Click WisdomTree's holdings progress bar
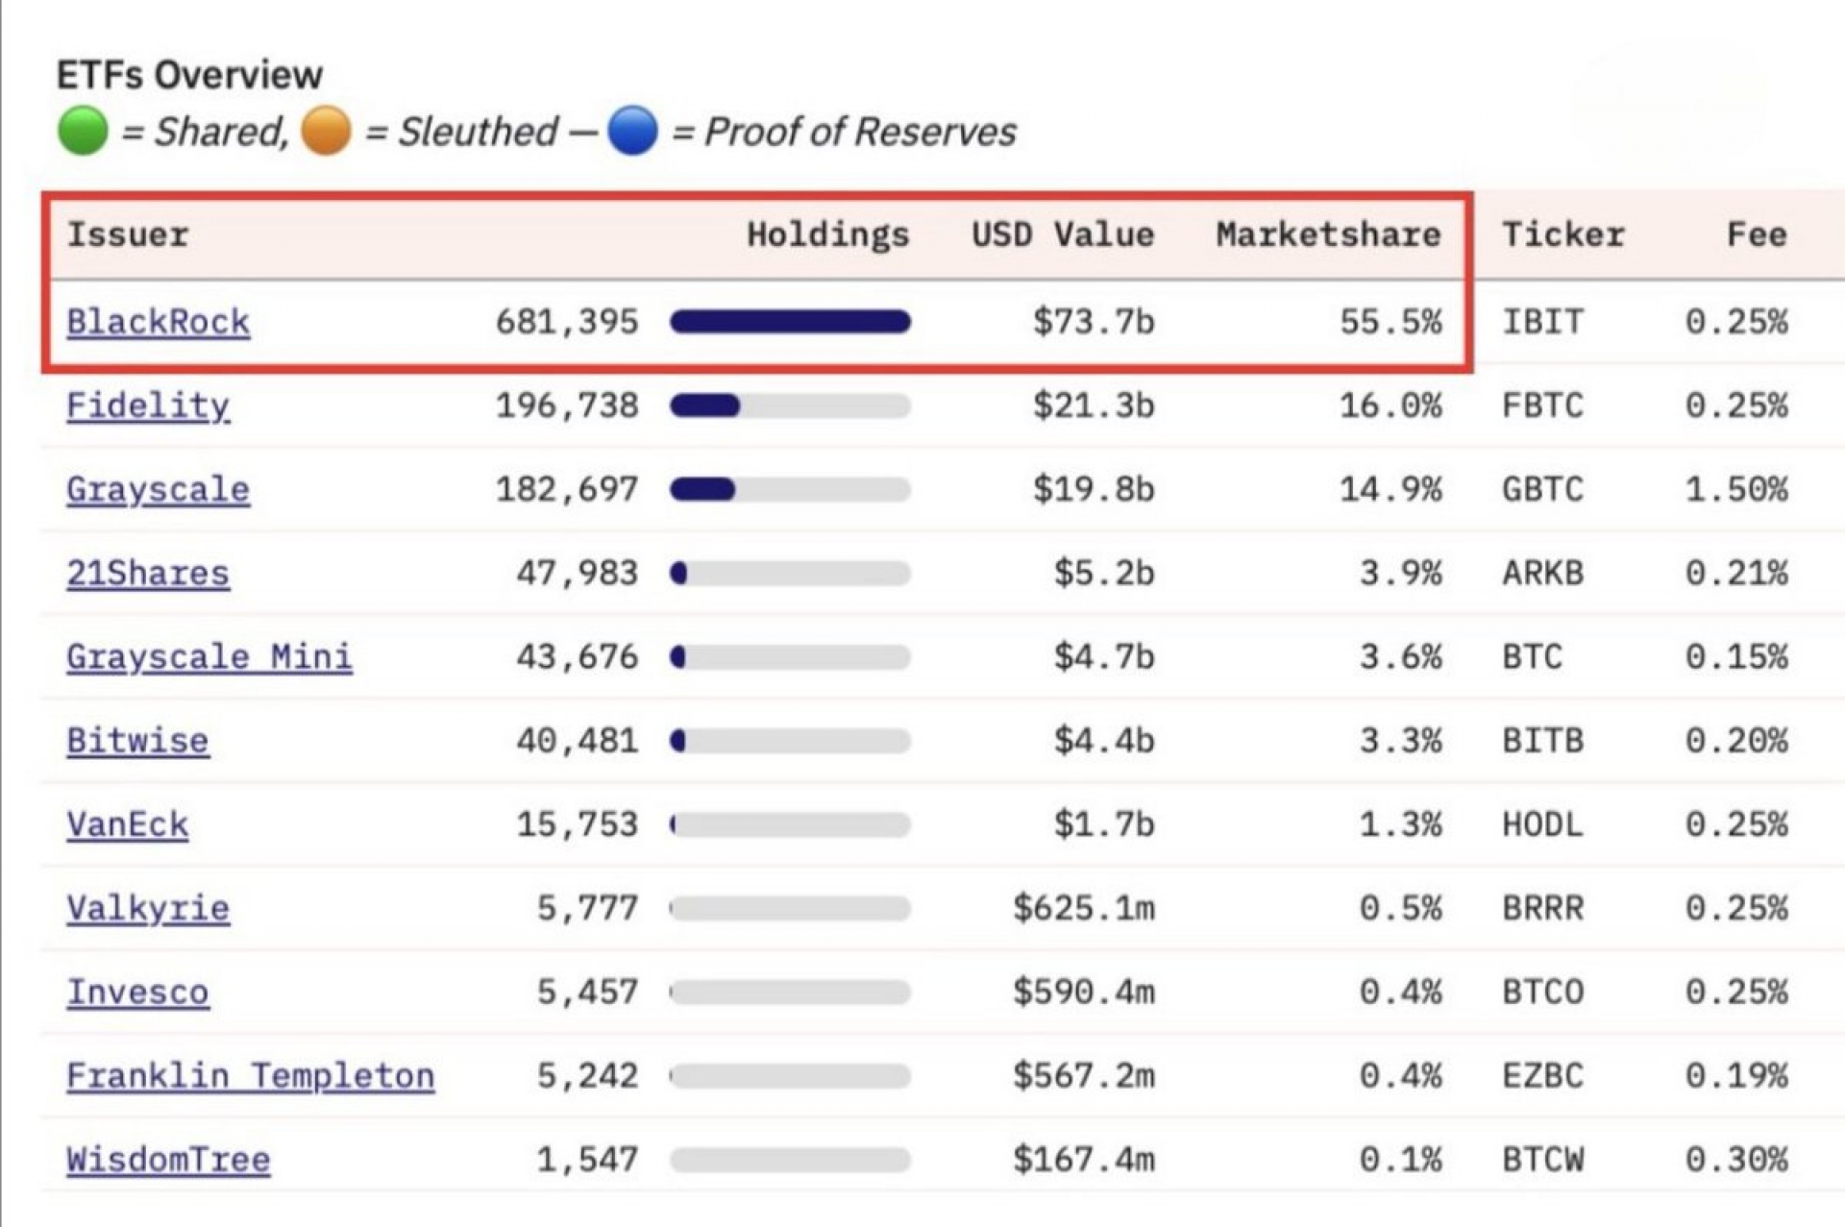 point(790,1160)
